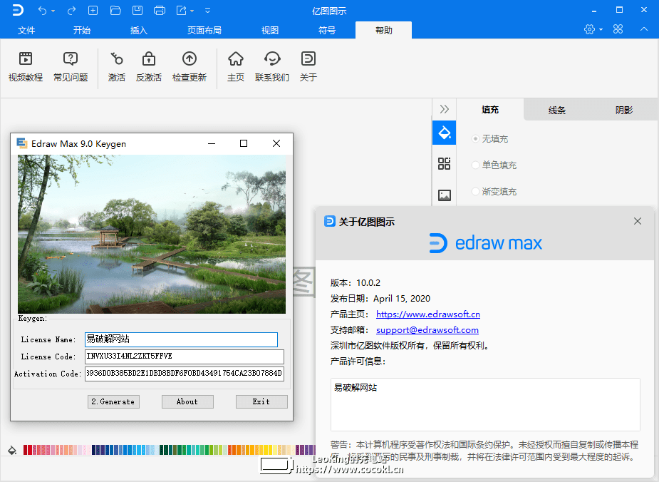
Task: Click the License Name input field
Action: [181, 339]
